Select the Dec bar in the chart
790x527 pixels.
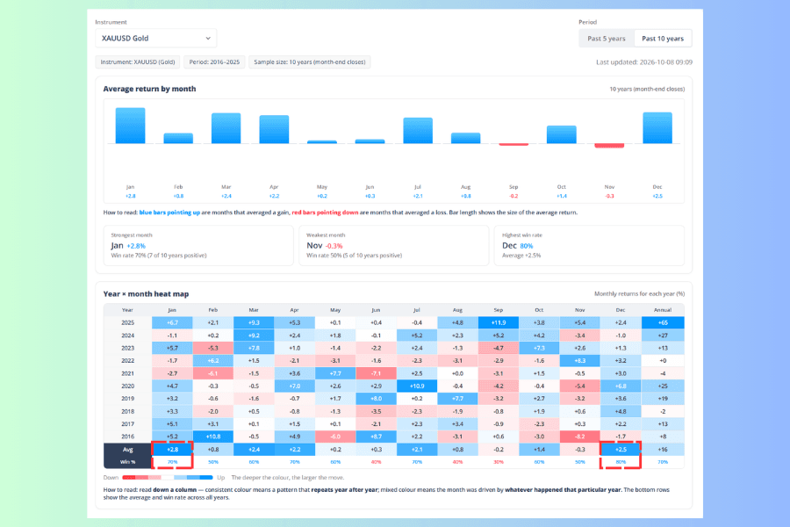(x=657, y=128)
